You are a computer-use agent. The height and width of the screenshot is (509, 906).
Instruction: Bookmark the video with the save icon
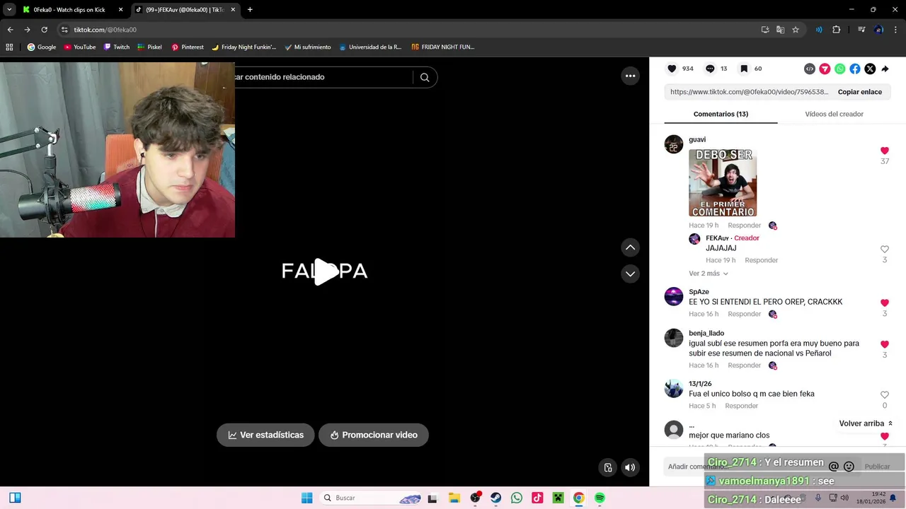click(x=744, y=69)
